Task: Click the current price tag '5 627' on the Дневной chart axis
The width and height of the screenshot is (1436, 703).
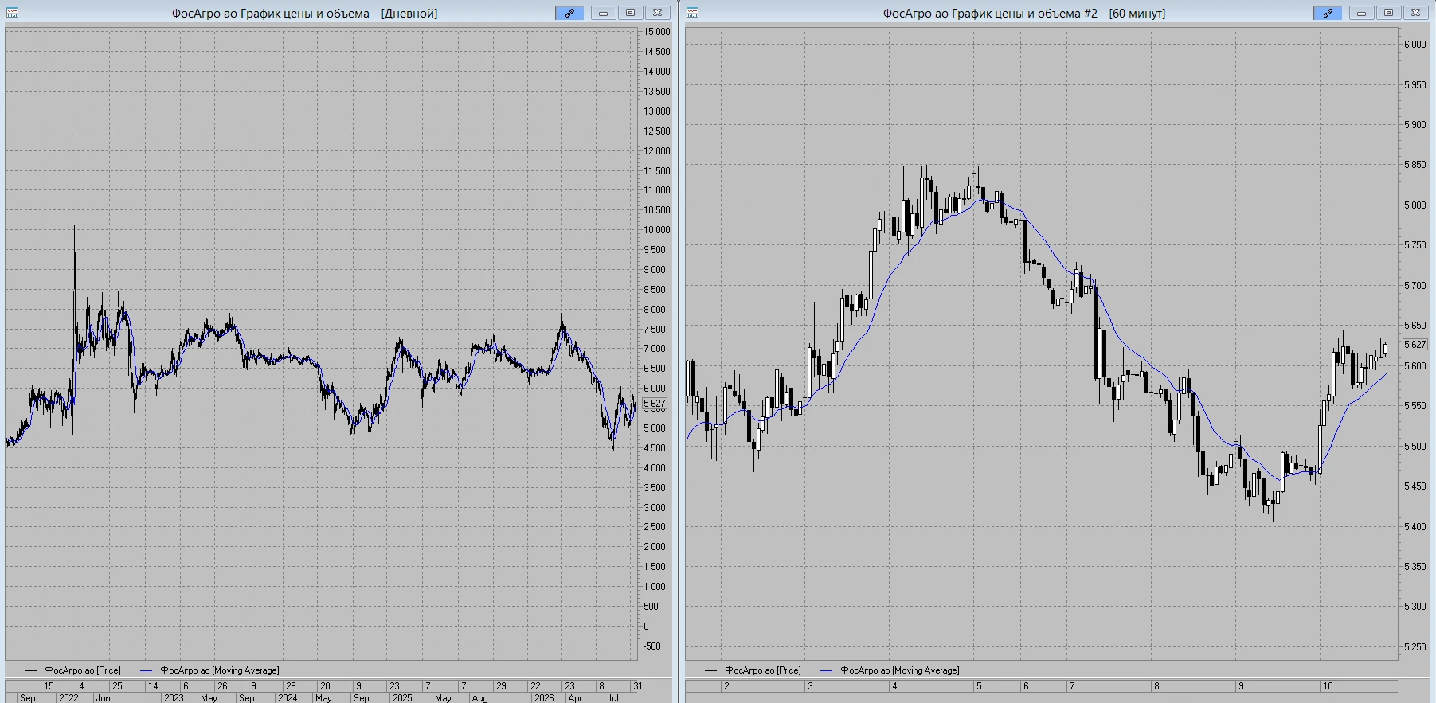Action: pyautogui.click(x=655, y=404)
